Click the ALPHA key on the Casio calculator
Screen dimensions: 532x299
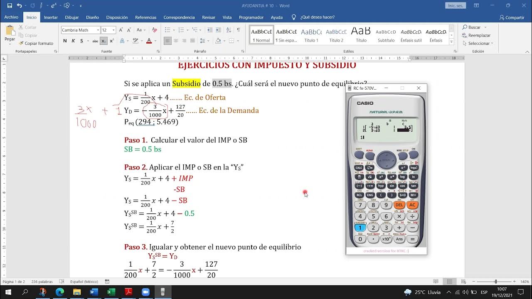point(370,156)
